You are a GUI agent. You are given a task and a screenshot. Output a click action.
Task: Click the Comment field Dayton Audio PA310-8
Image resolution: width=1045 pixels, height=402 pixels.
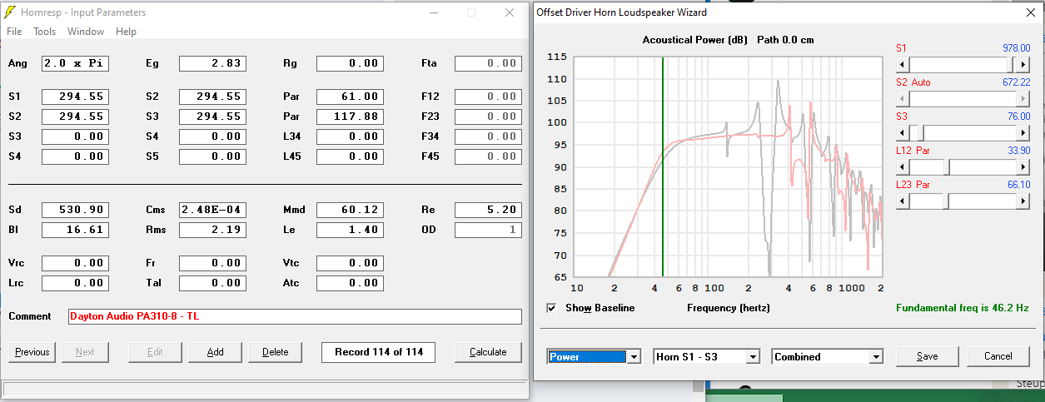[x=294, y=316]
